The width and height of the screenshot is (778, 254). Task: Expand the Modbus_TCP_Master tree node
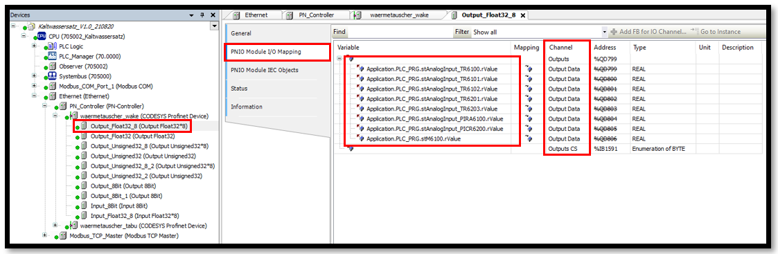(x=45, y=235)
